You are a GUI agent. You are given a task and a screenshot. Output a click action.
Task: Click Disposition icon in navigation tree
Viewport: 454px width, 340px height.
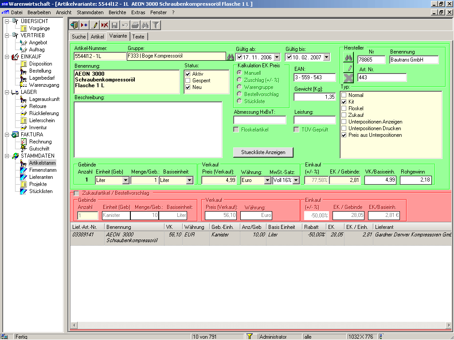[23, 64]
